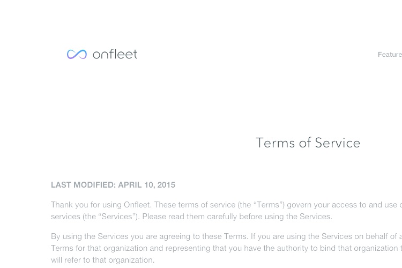Viewport: 402px width, 268px height.
Task: Click the quoted word "Terms" in first paragraph
Action: point(267,205)
